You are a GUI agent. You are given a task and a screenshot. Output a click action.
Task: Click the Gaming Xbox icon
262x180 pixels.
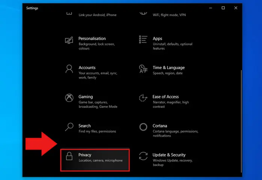(x=69, y=97)
